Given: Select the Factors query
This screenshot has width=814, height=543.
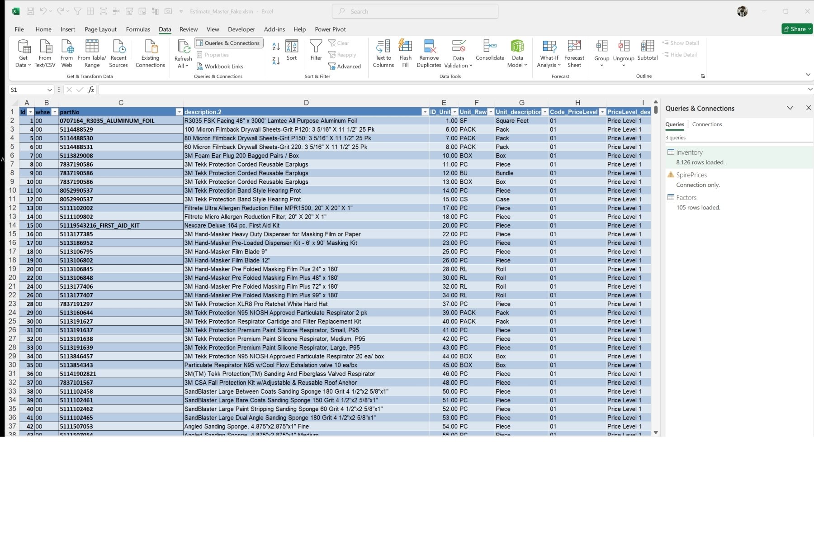Looking at the screenshot, I should 739,202.
